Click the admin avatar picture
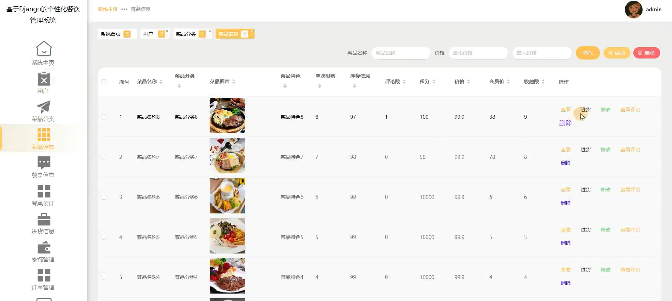 pyautogui.click(x=633, y=10)
